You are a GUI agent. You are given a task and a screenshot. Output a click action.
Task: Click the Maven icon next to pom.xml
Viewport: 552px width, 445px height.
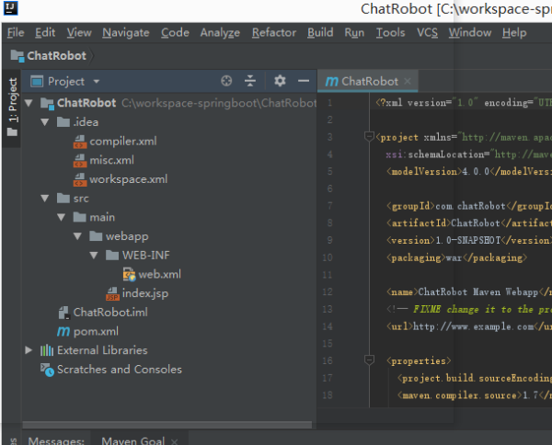pos(63,331)
